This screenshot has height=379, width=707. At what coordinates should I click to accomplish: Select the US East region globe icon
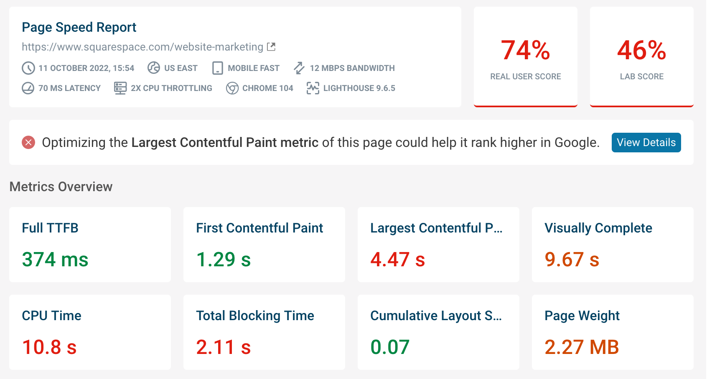click(x=153, y=68)
